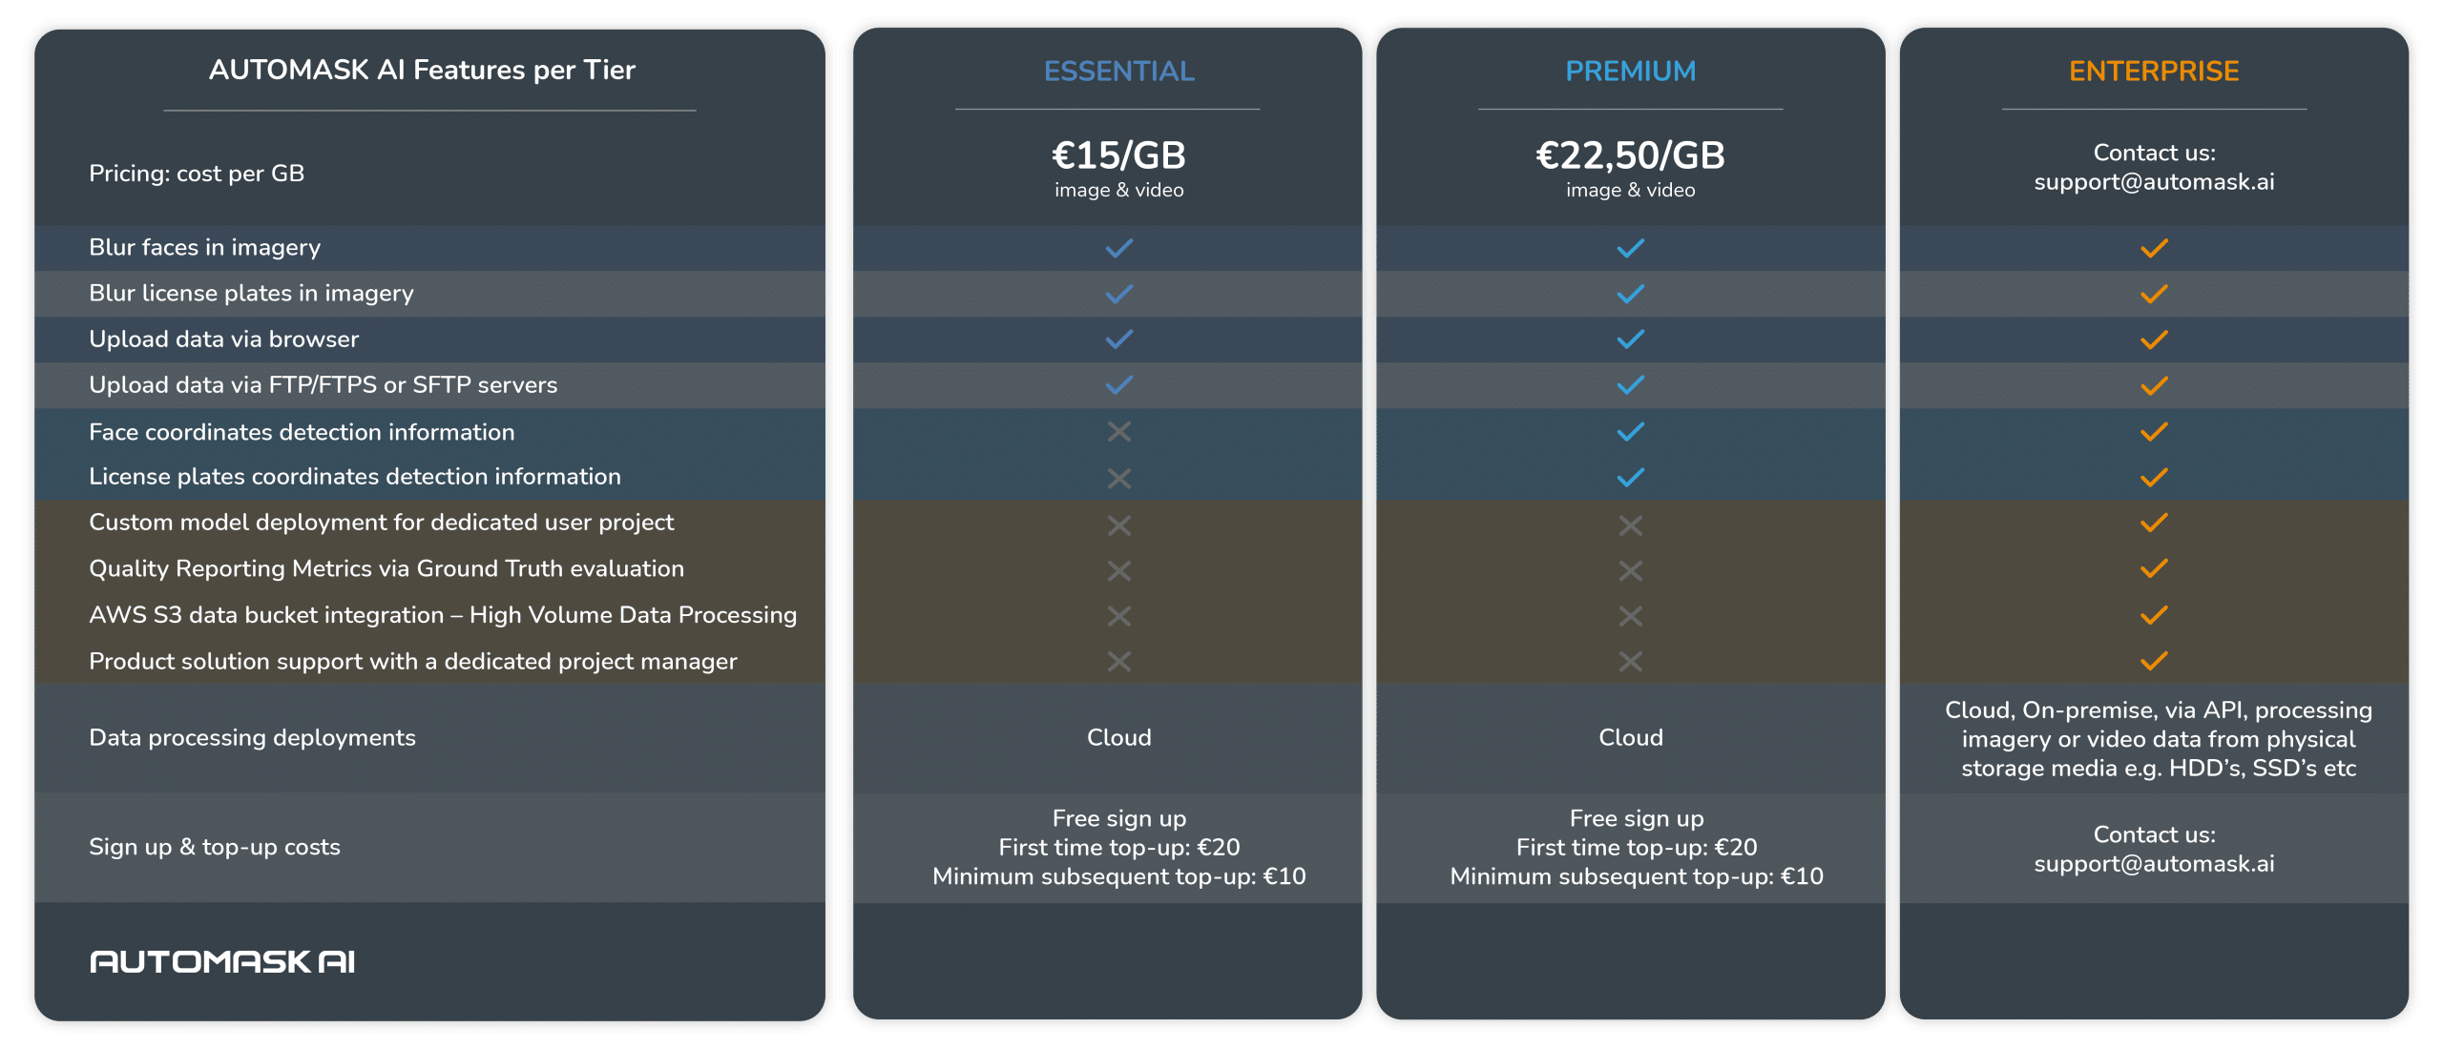Click Premium X mark for AWS S3 integration
The image size is (2443, 1049).
1630,616
